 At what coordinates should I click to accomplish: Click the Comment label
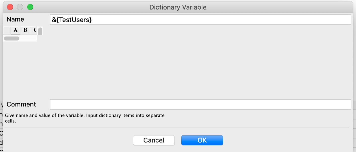coord(21,104)
